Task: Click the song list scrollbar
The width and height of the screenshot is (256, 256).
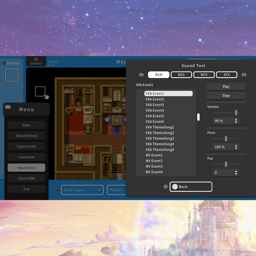Action: [198, 117]
